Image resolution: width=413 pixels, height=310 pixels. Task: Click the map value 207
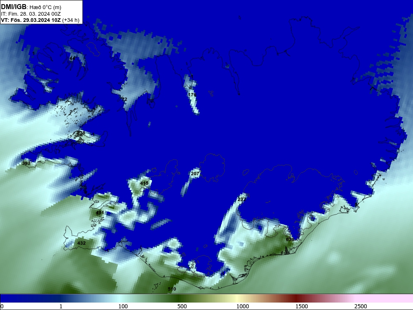pos(195,174)
